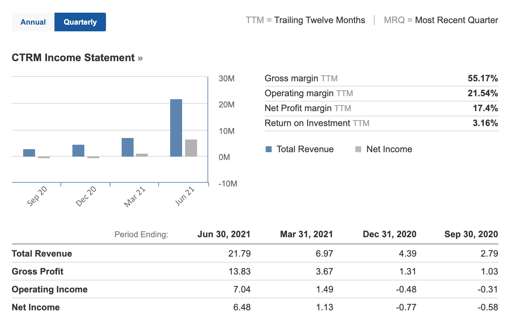Click the 4.39 Total Revenue value

coord(407,254)
